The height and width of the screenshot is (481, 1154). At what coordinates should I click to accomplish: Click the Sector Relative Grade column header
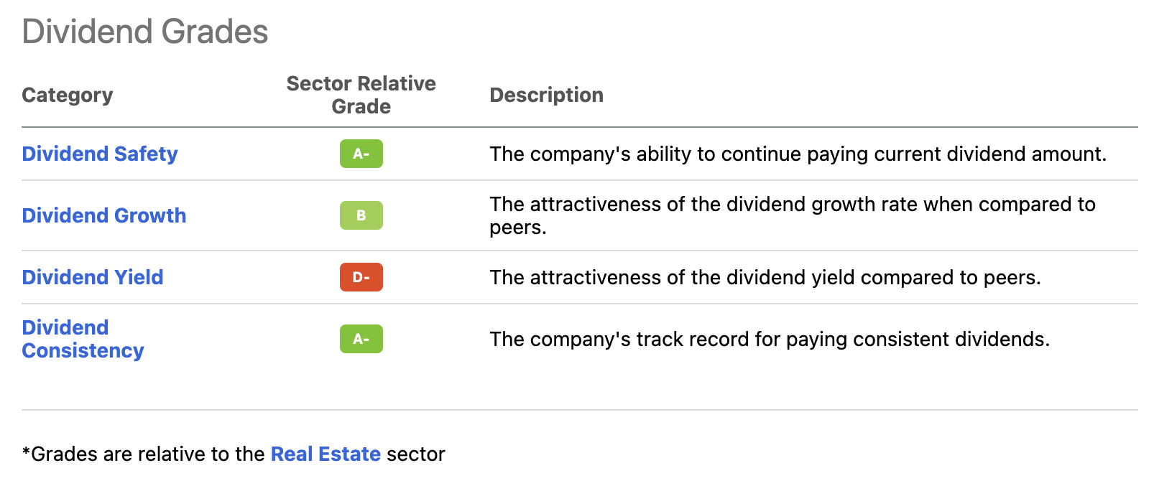click(361, 95)
